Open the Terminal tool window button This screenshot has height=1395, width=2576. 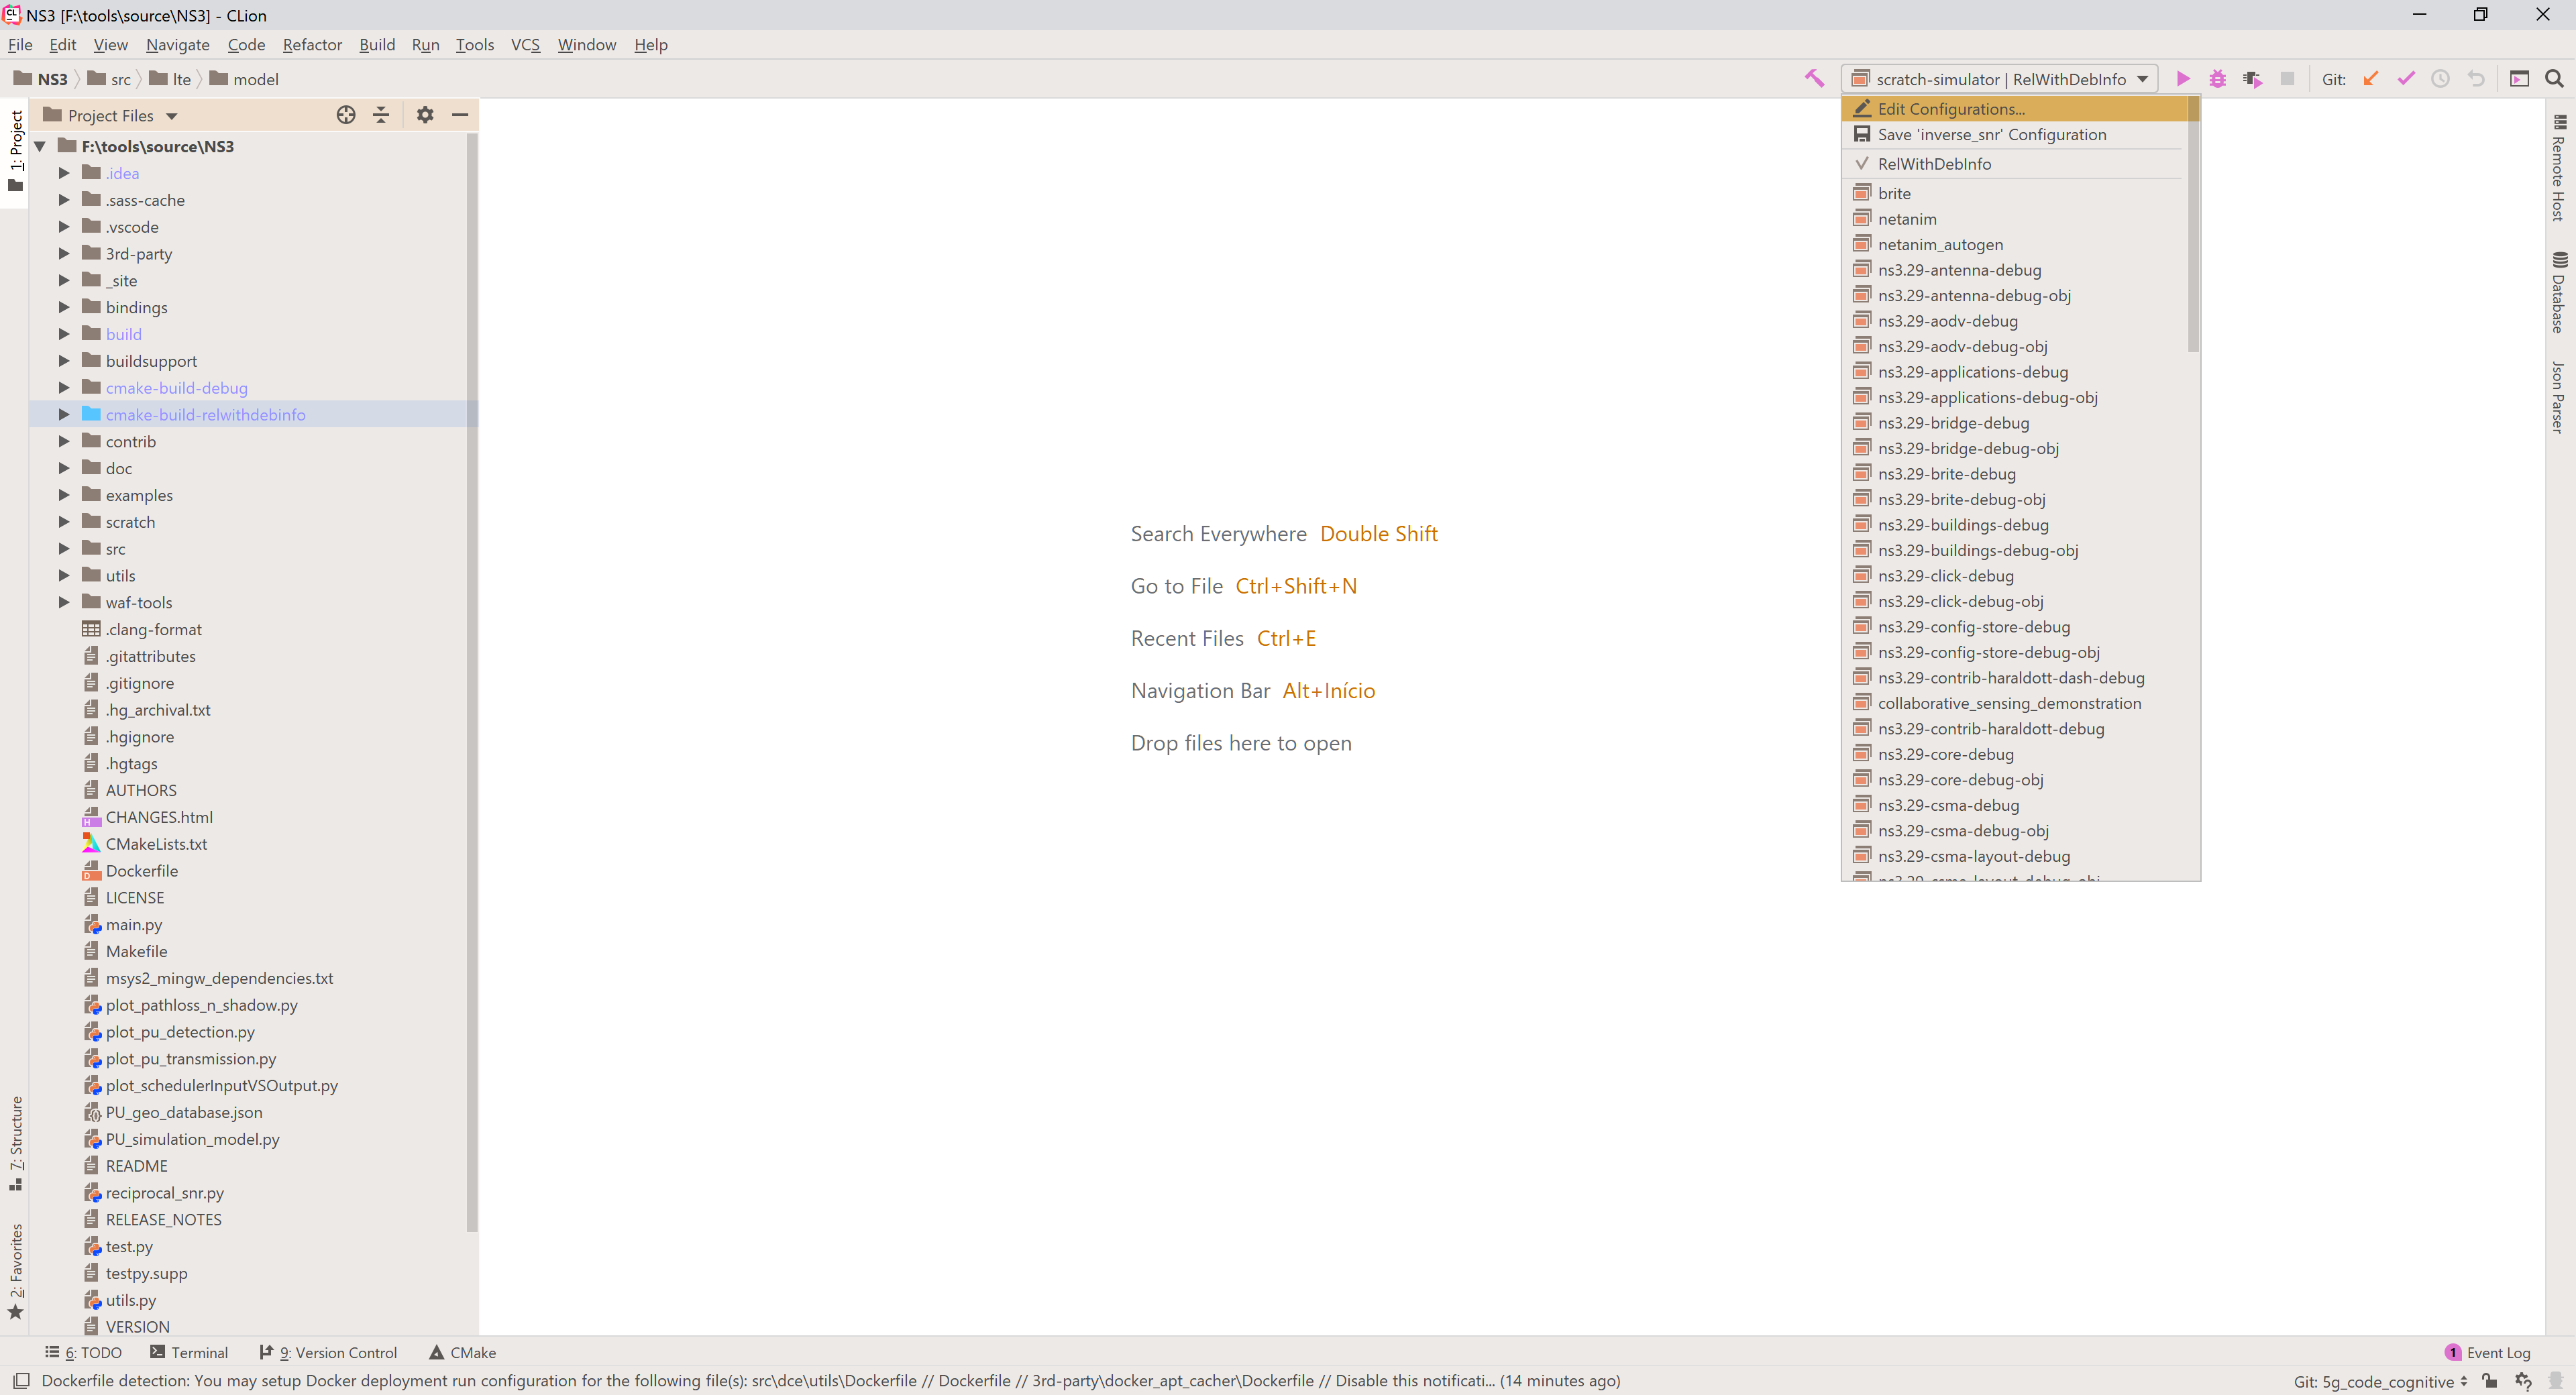[x=189, y=1352]
